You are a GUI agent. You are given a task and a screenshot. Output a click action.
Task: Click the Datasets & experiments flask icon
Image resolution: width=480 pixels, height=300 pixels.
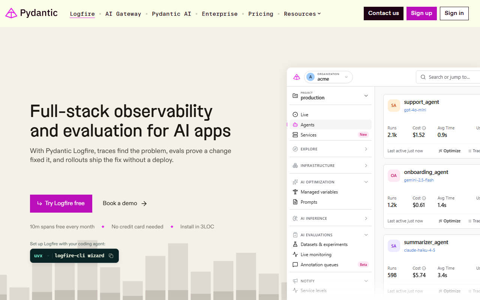tap(295, 244)
